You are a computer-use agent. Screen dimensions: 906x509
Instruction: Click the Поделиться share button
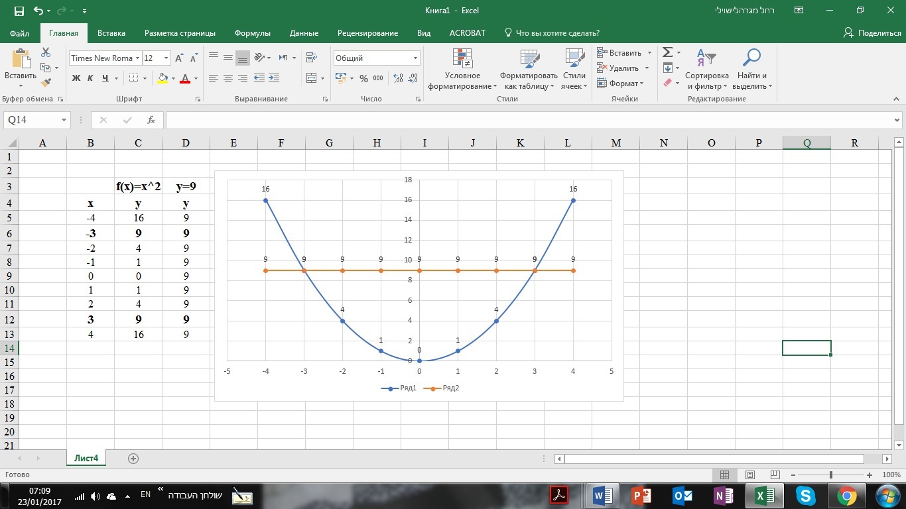pos(872,33)
